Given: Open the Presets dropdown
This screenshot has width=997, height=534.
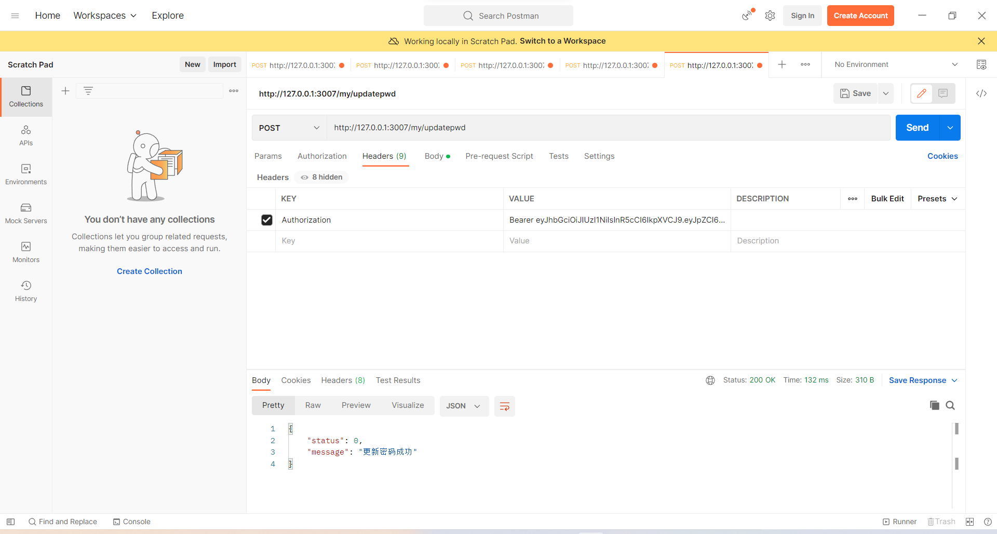Looking at the screenshot, I should (937, 199).
